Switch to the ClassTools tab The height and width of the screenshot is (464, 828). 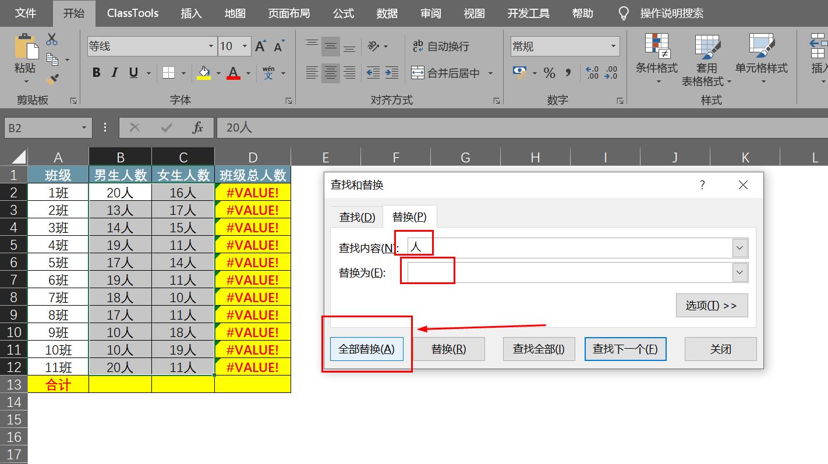pos(133,13)
